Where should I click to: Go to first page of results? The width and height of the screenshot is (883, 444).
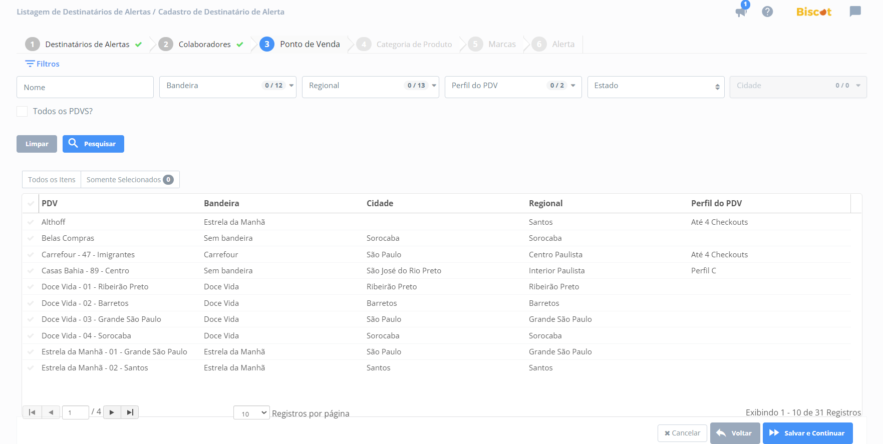(x=32, y=412)
